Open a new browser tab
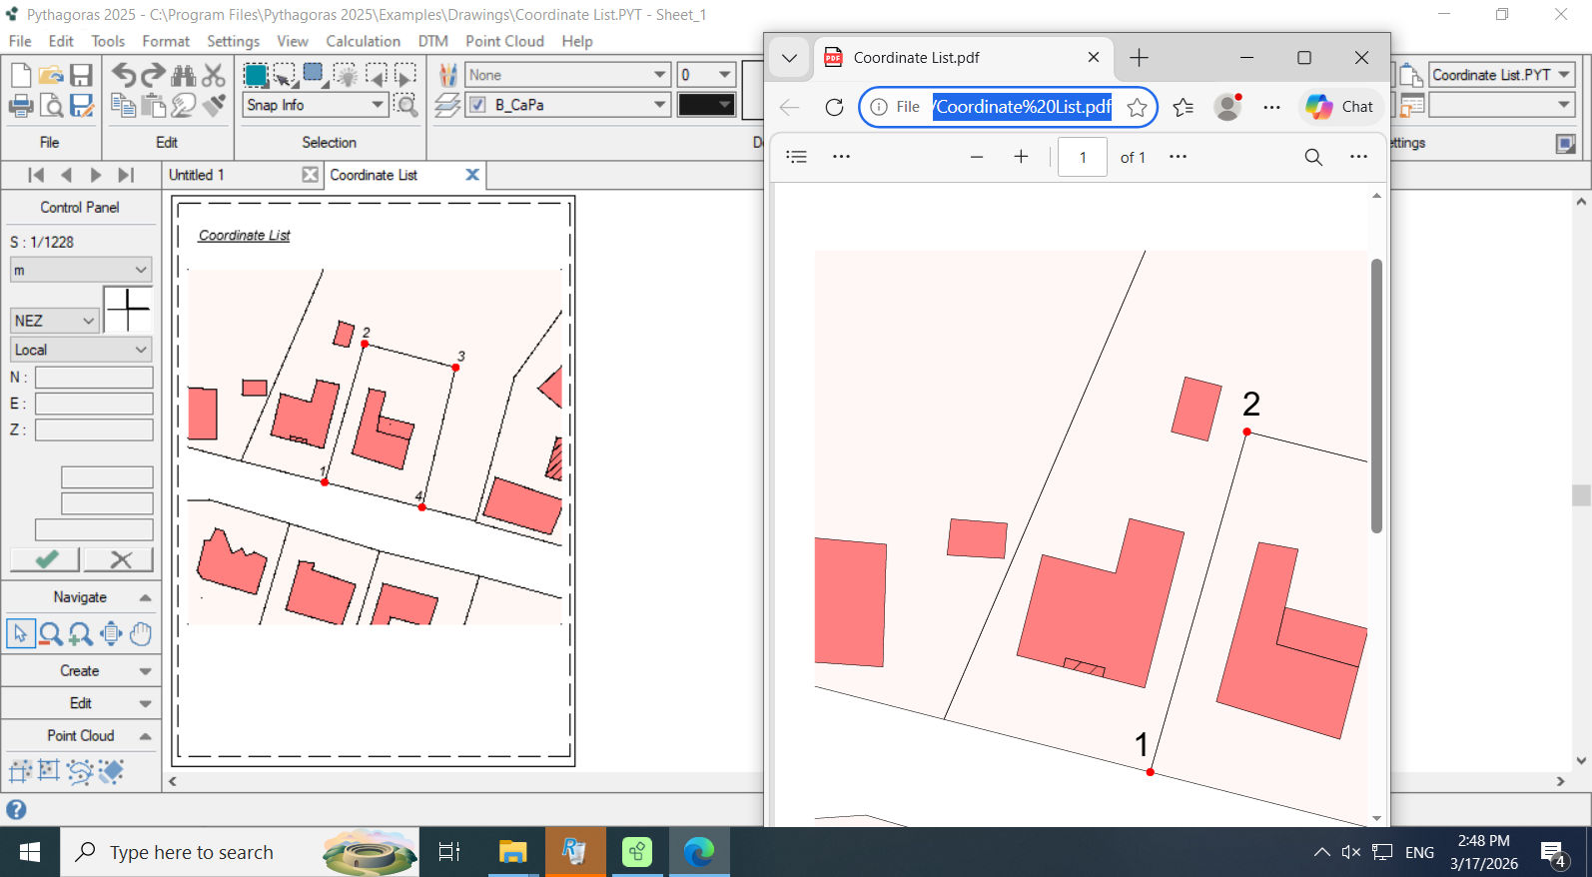 pos(1139,58)
